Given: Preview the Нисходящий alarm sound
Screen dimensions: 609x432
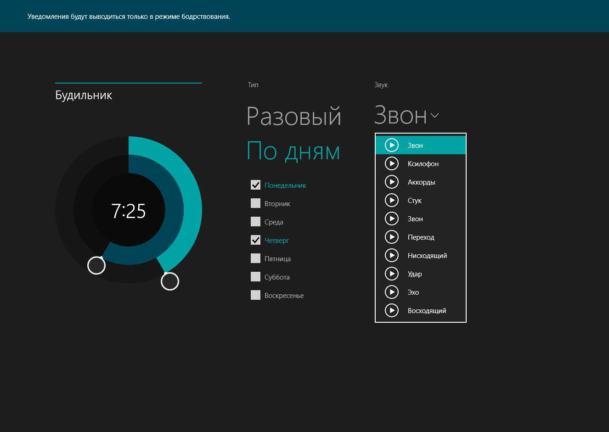Looking at the screenshot, I should pos(392,255).
